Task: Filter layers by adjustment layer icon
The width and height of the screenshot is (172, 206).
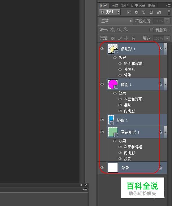Action: 136,12
